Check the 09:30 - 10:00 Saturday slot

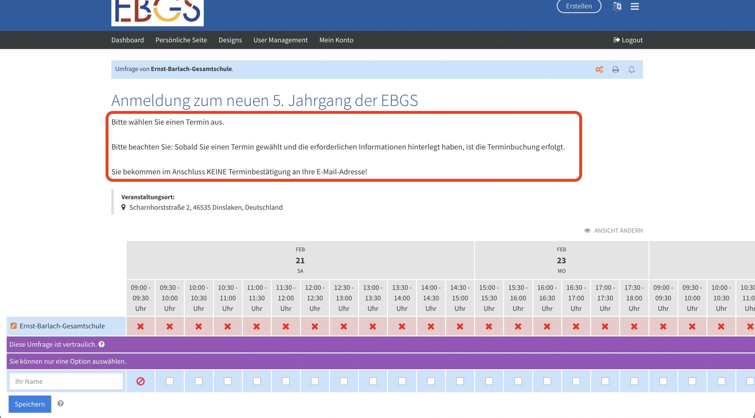[x=170, y=381]
